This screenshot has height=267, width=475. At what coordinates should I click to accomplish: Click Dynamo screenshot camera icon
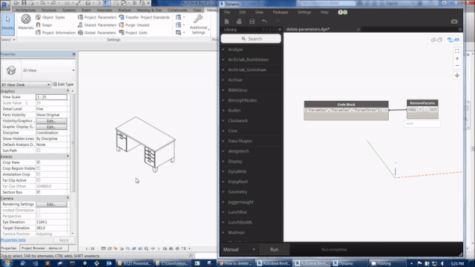[453, 22]
